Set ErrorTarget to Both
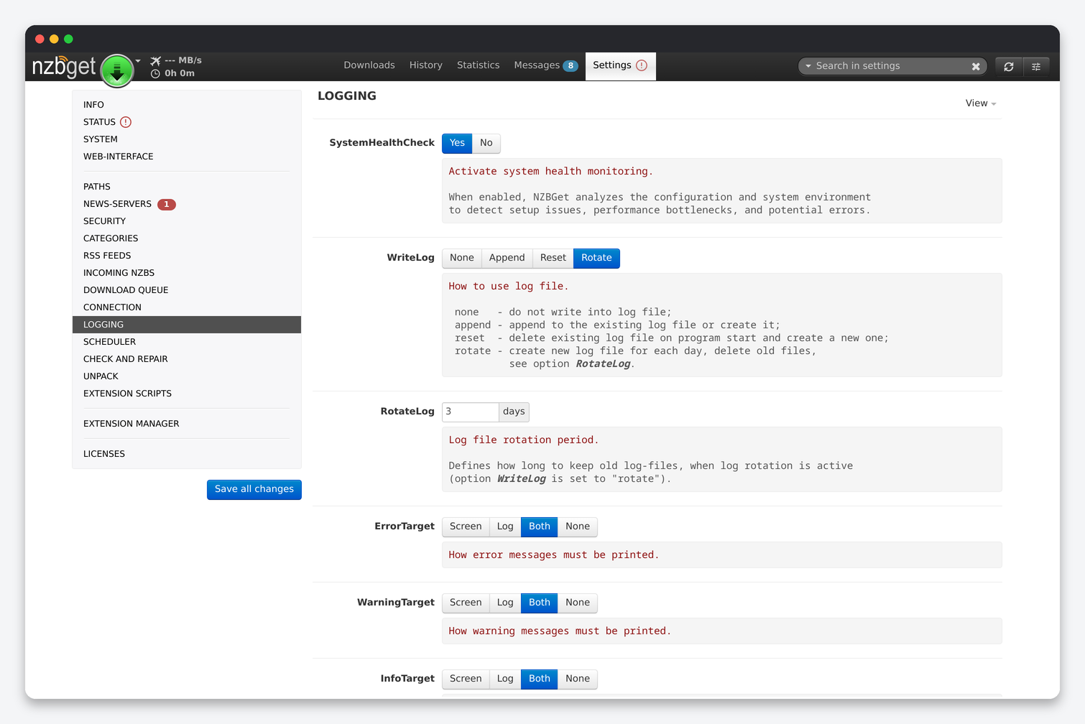 pos(540,526)
